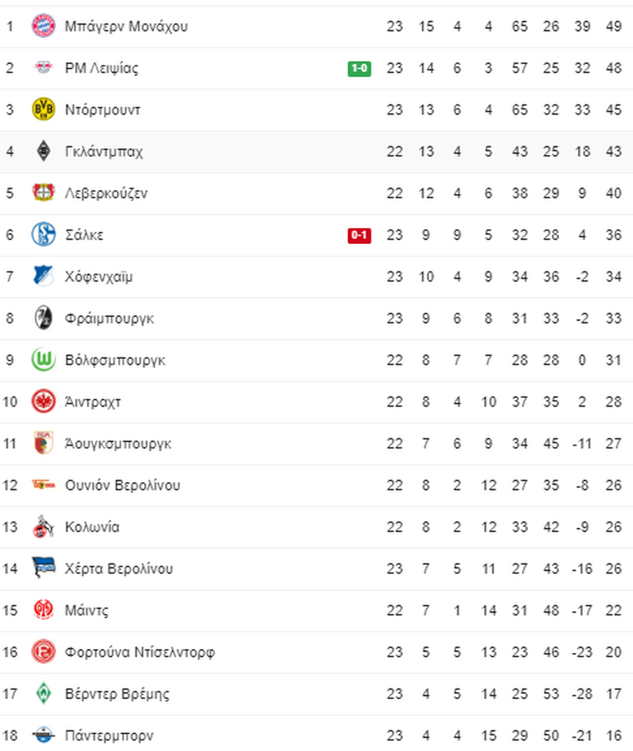This screenshot has width=633, height=751.
Task: Click the Eintracht Frankfurt eagle crest
Action: pyautogui.click(x=43, y=401)
